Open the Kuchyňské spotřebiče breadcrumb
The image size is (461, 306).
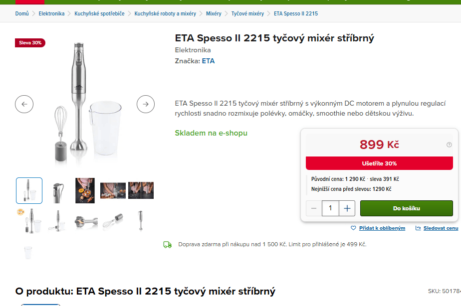(99, 13)
